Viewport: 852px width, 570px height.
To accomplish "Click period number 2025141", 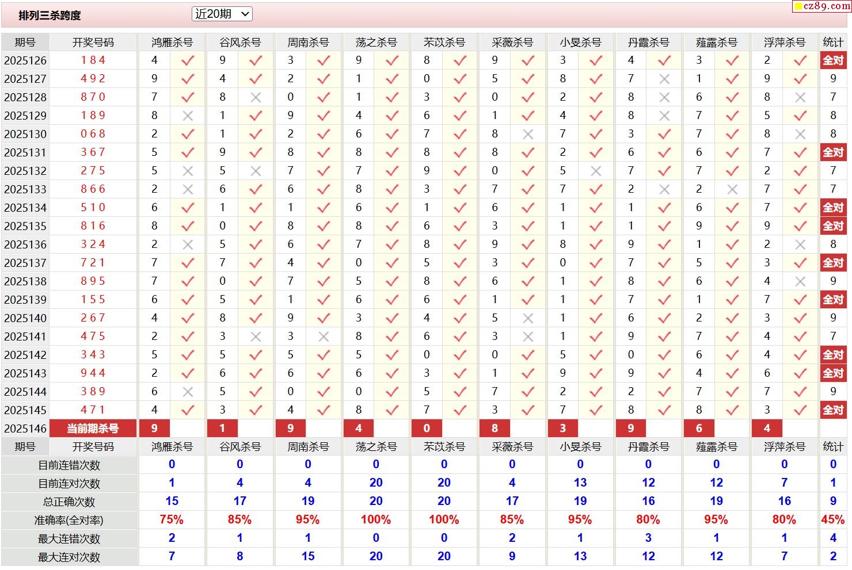I will coord(25,336).
